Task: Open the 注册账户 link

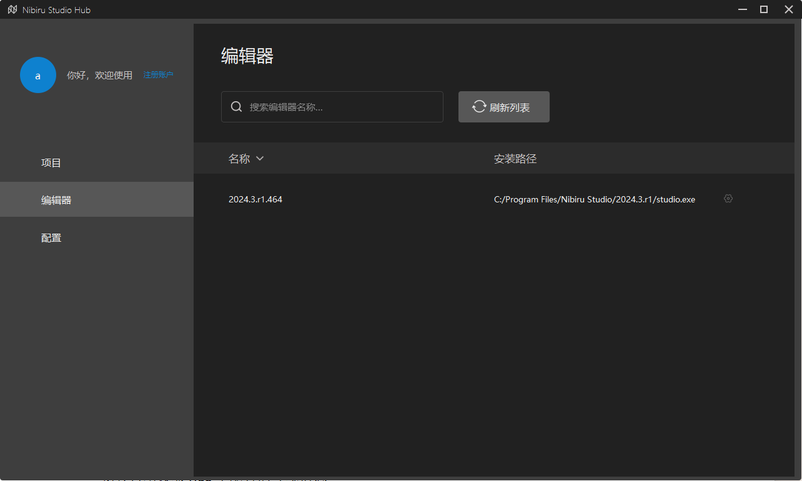Action: (x=158, y=75)
